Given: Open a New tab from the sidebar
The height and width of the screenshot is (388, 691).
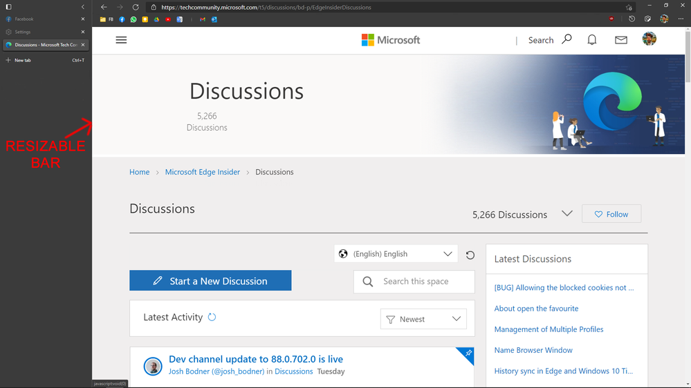Looking at the screenshot, I should tap(46, 60).
